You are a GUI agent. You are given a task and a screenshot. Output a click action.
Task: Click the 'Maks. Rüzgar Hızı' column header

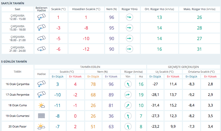click(199, 9)
